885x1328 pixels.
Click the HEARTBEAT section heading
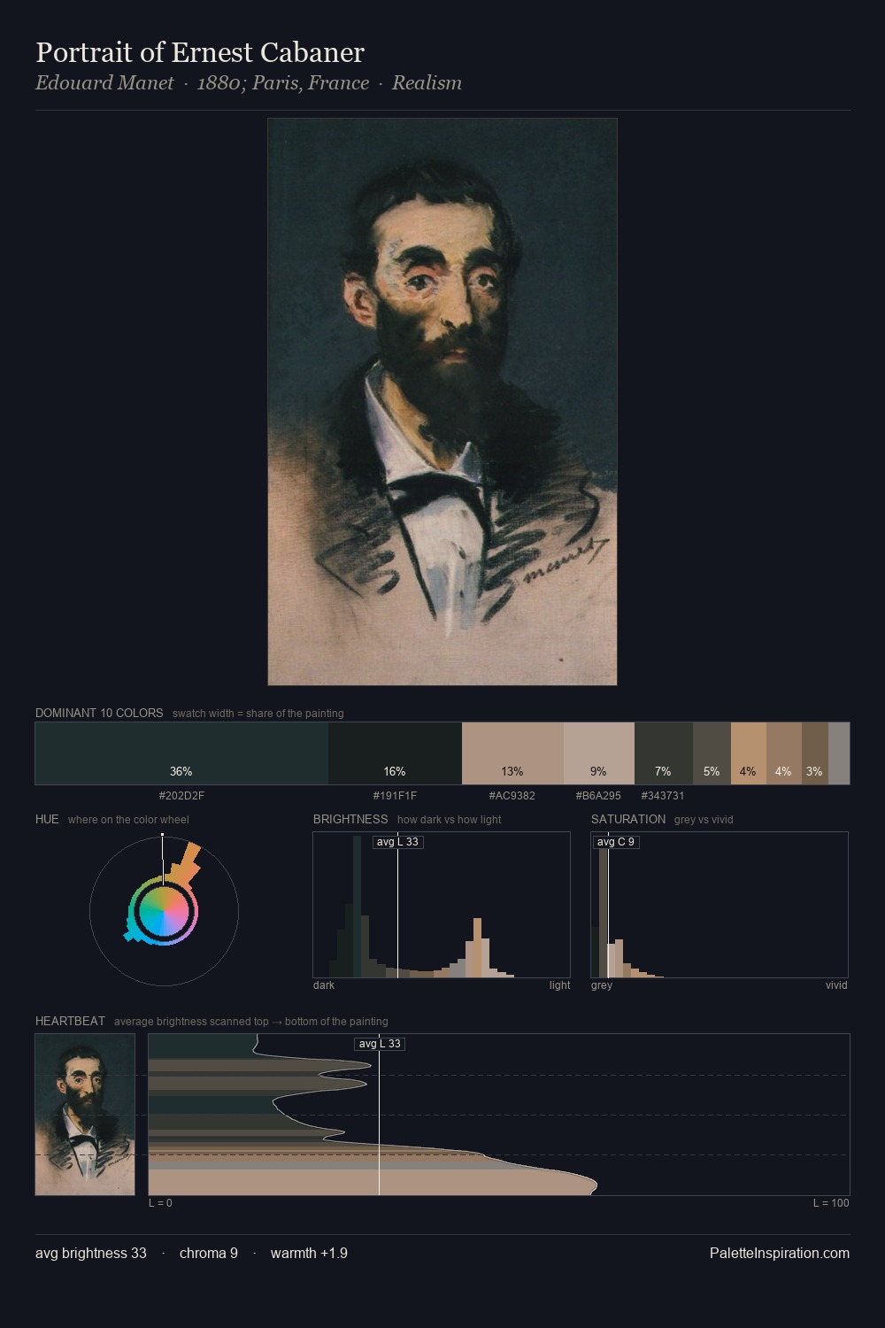point(70,1021)
